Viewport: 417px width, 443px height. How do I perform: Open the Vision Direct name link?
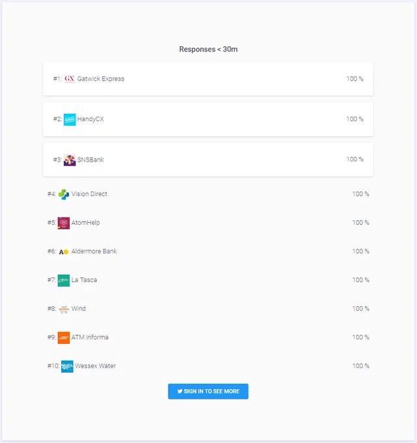coord(89,194)
